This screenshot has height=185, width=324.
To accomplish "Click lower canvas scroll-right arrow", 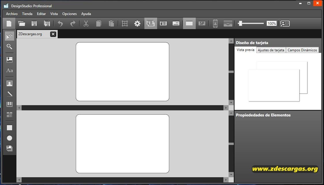I will coord(226,180).
